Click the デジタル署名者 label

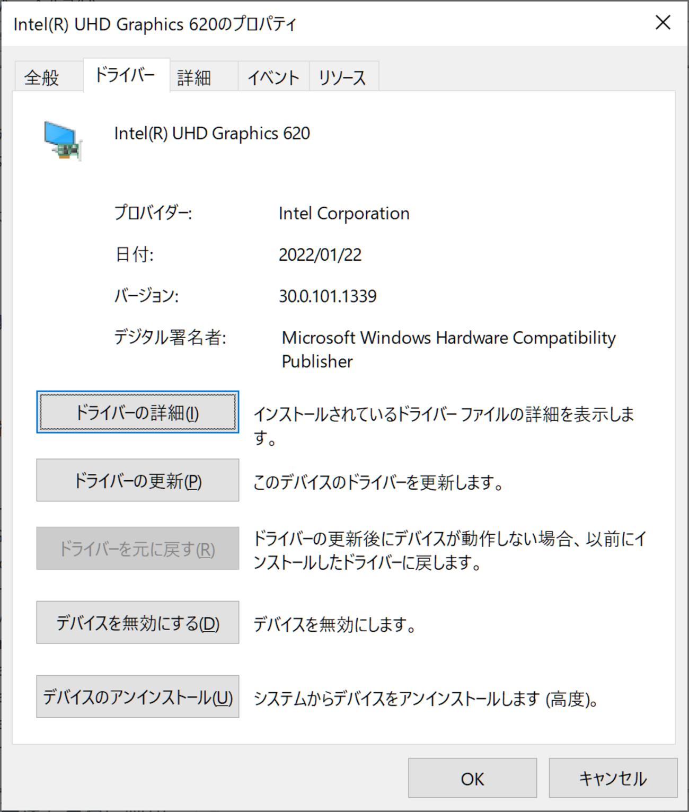coord(170,337)
